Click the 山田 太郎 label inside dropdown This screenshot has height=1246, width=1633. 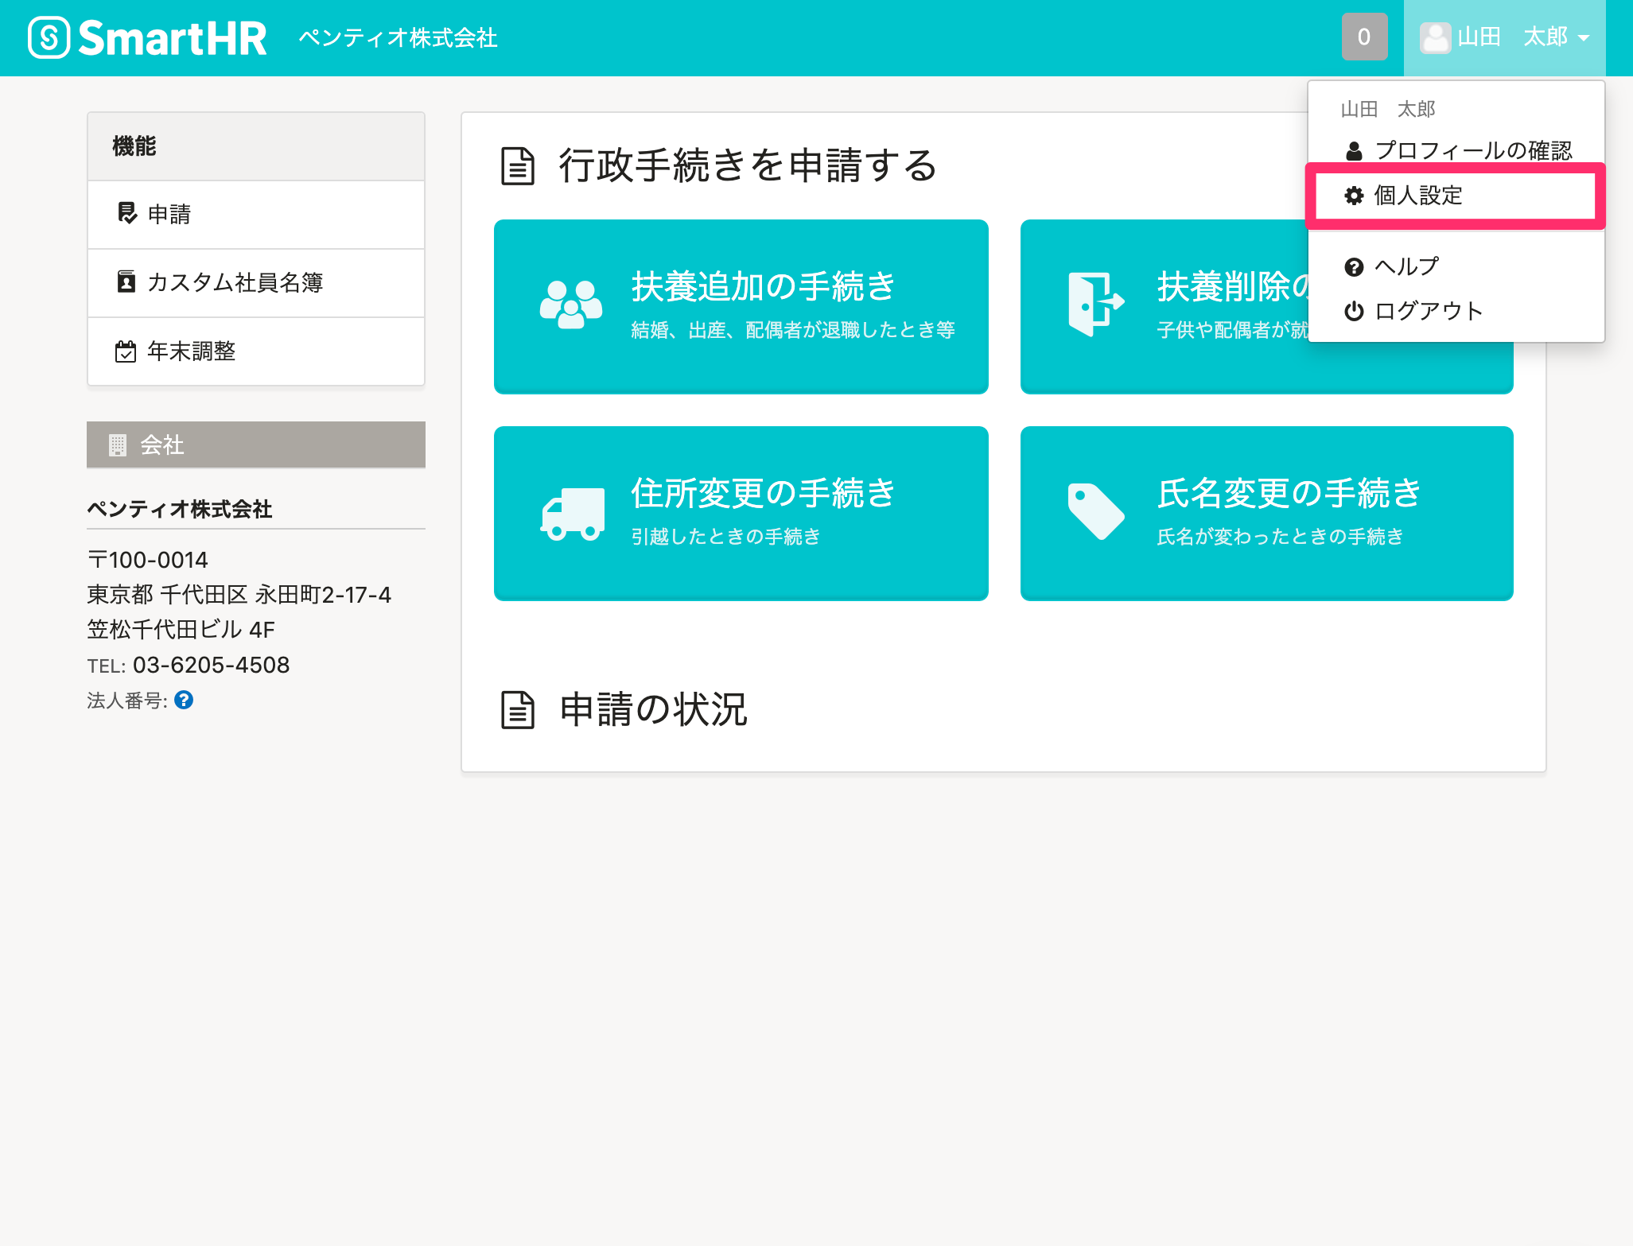click(x=1388, y=109)
